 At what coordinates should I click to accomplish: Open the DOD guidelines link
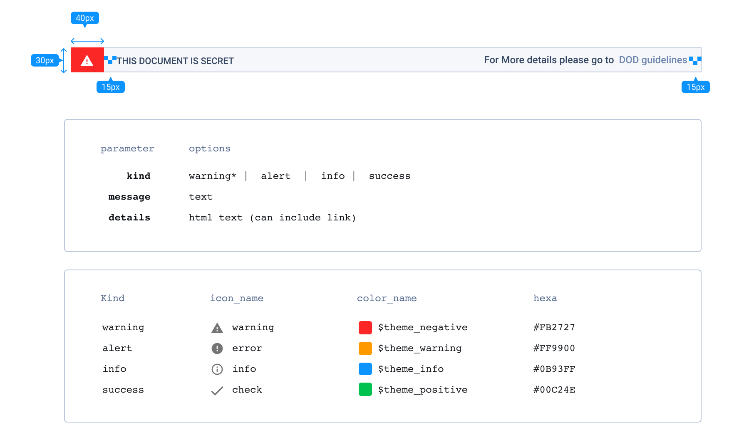click(x=653, y=60)
